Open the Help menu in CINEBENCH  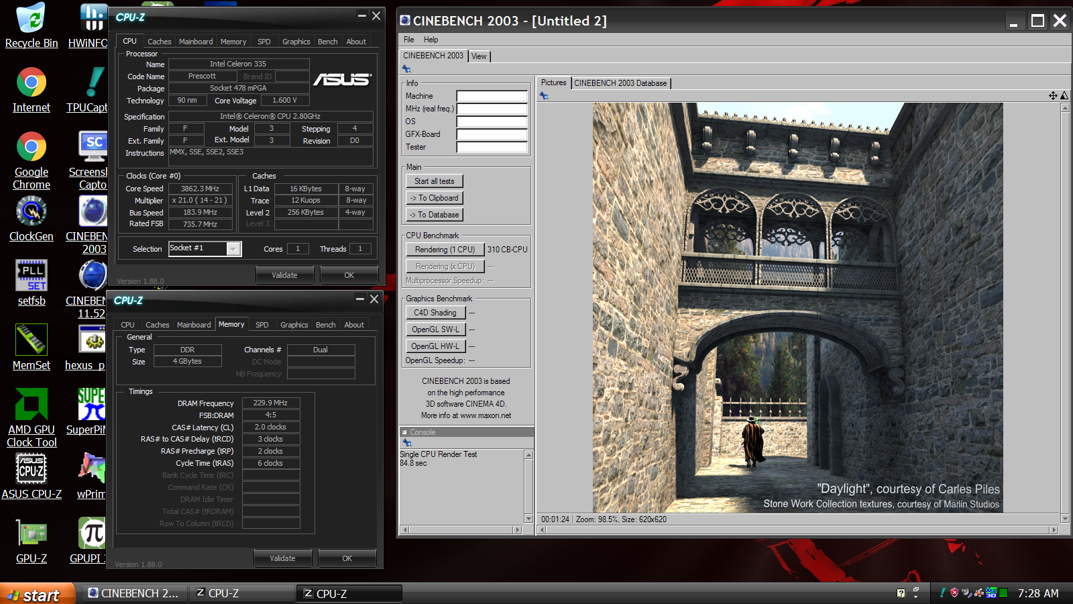point(431,40)
